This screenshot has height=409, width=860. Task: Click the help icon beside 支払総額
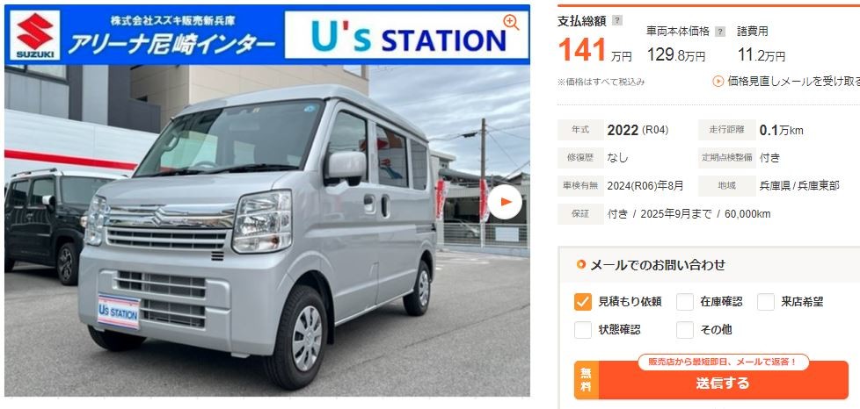click(x=617, y=21)
